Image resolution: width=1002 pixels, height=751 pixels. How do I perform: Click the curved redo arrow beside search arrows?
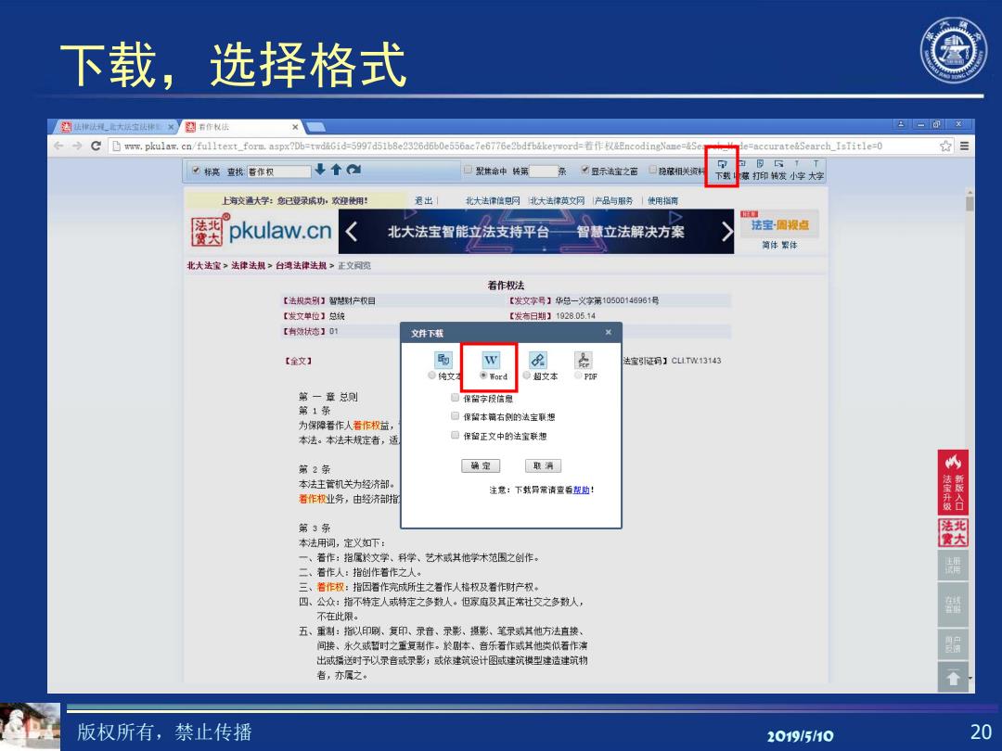click(353, 170)
